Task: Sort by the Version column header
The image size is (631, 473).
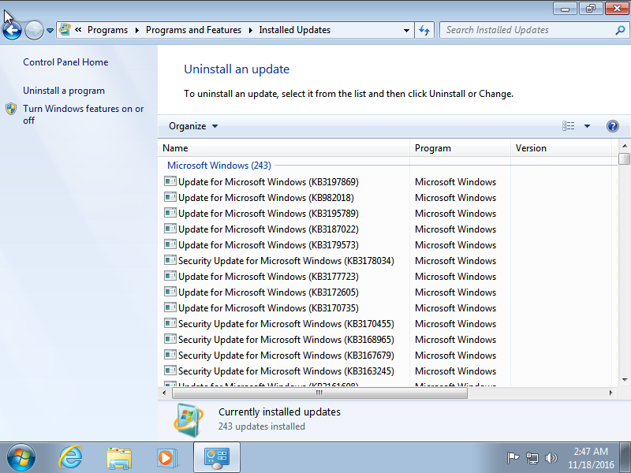Action: coord(561,148)
